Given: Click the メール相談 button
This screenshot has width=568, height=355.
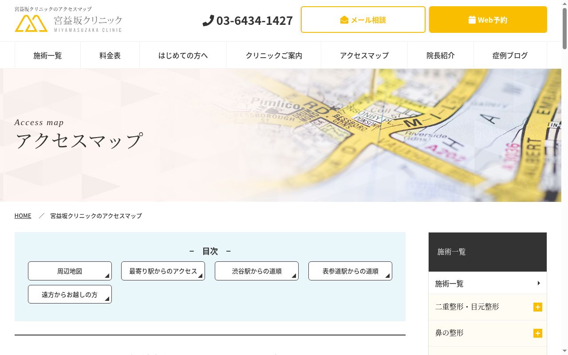Looking at the screenshot, I should pos(363,20).
